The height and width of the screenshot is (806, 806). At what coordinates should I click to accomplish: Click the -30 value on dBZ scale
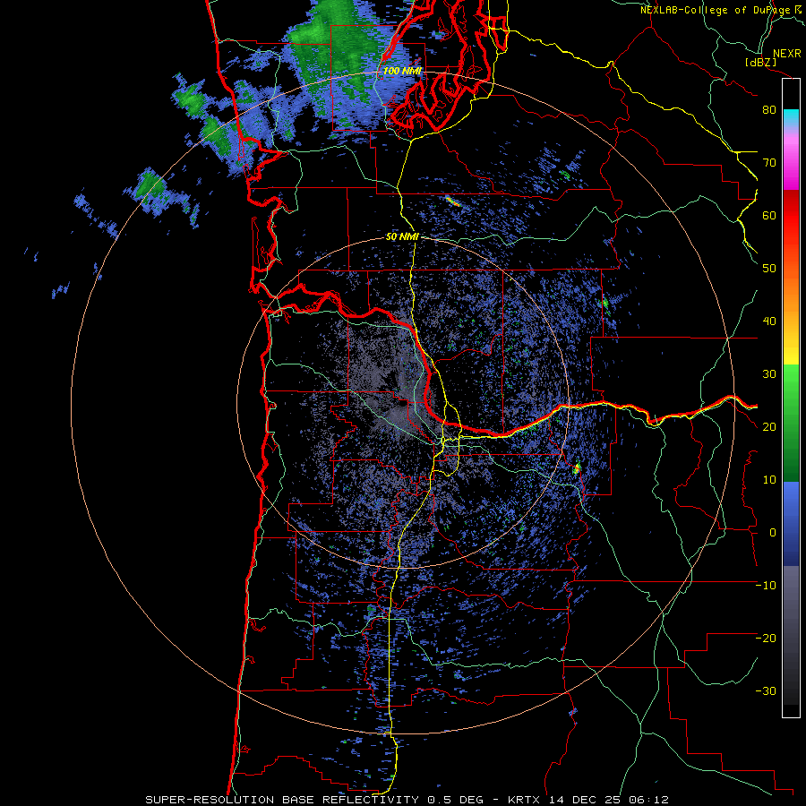(x=766, y=691)
